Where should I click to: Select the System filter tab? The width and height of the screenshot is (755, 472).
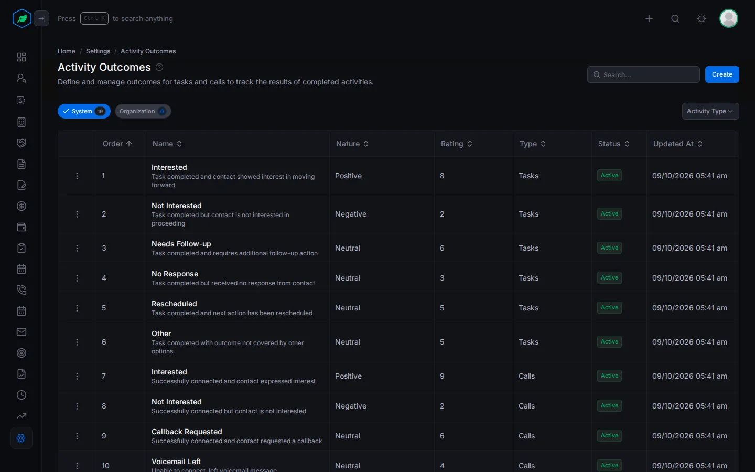coord(84,111)
